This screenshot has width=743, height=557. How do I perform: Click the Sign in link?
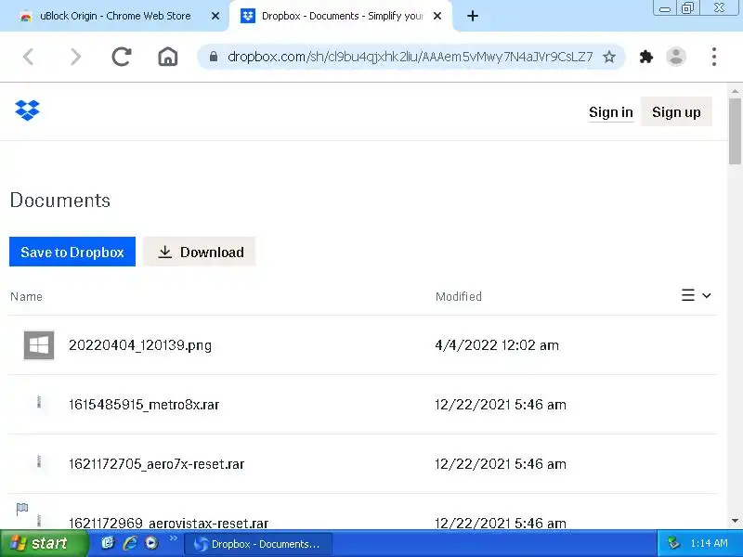tap(611, 112)
